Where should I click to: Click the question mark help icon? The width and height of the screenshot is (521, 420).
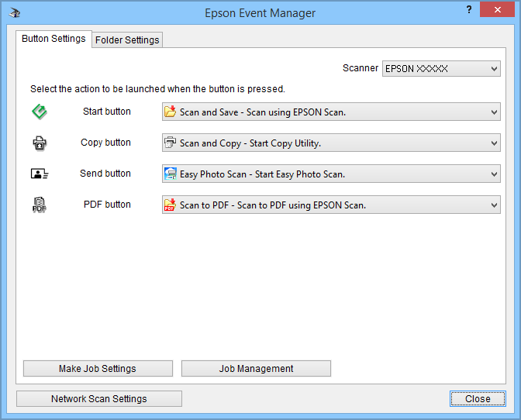point(469,9)
